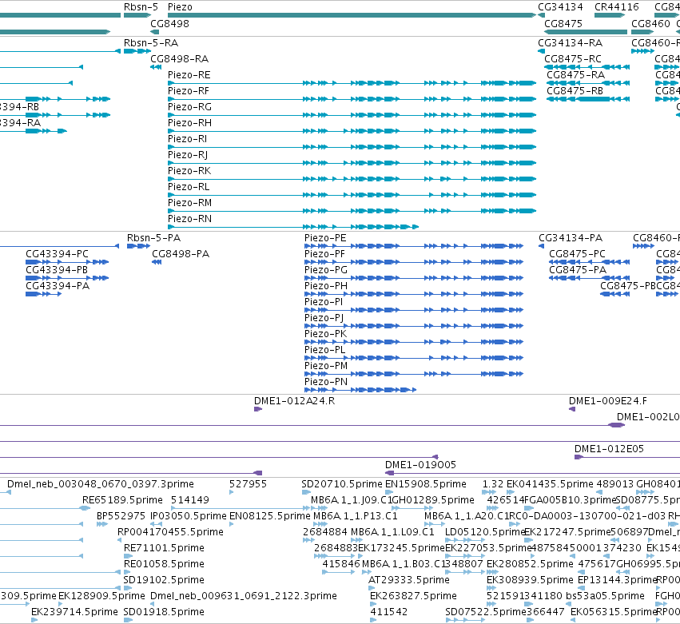Click EST Dmel_neb_003048_0670_0397.3prime
The width and height of the screenshot is (680, 624).
pos(100,484)
